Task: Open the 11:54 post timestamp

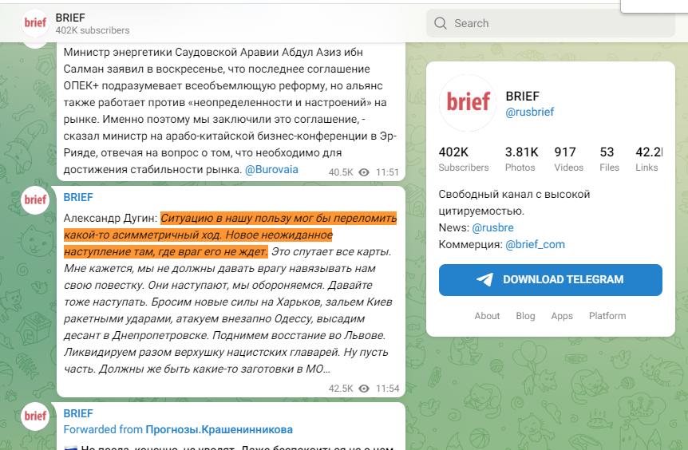Action: [x=387, y=389]
